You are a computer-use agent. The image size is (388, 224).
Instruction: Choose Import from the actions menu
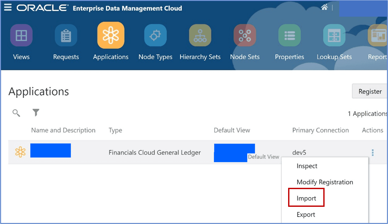pyautogui.click(x=306, y=198)
